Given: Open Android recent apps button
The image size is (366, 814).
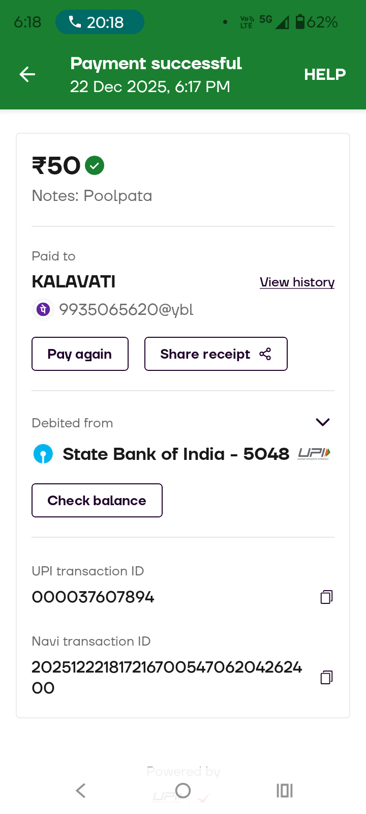Looking at the screenshot, I should (285, 791).
